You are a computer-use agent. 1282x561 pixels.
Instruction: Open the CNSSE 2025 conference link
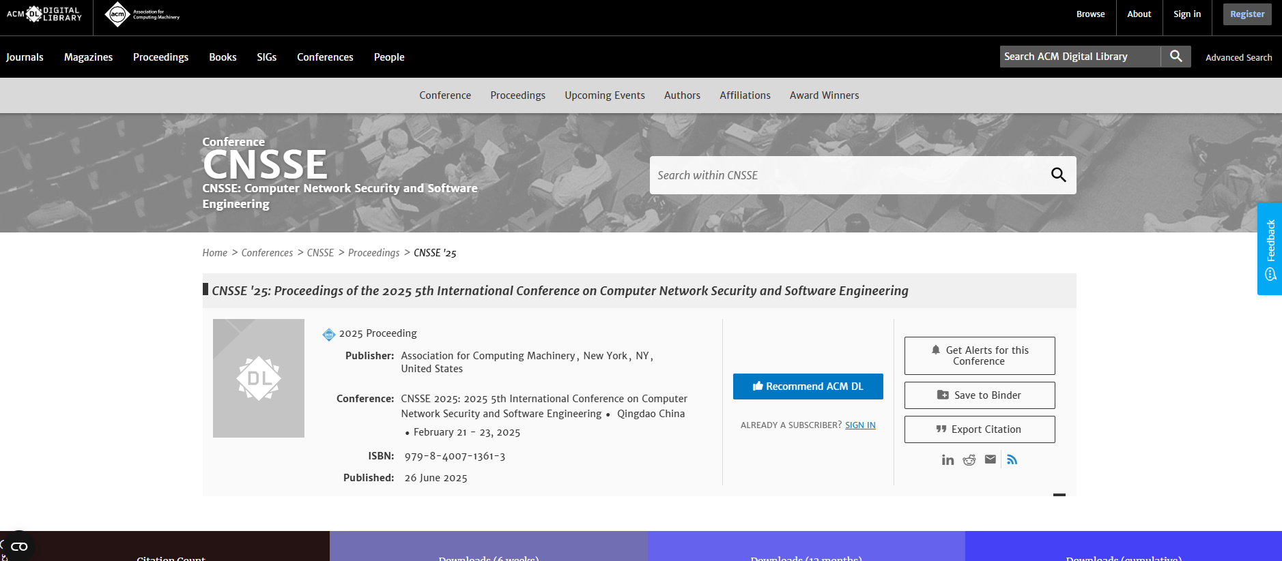point(544,406)
